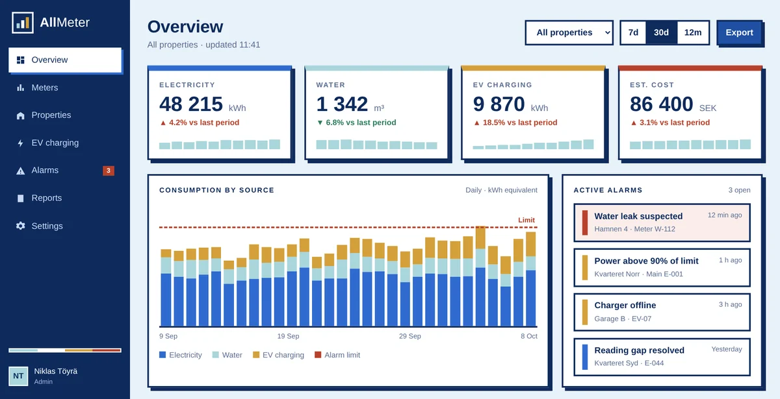The height and width of the screenshot is (399, 780).
Task: Switch range to 12m
Action: click(x=693, y=32)
